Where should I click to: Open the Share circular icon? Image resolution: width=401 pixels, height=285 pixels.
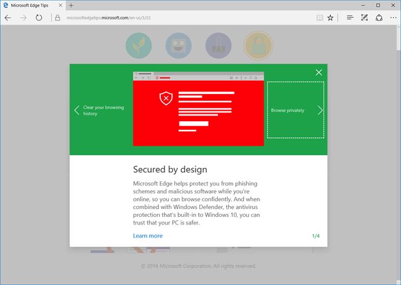[379, 18]
